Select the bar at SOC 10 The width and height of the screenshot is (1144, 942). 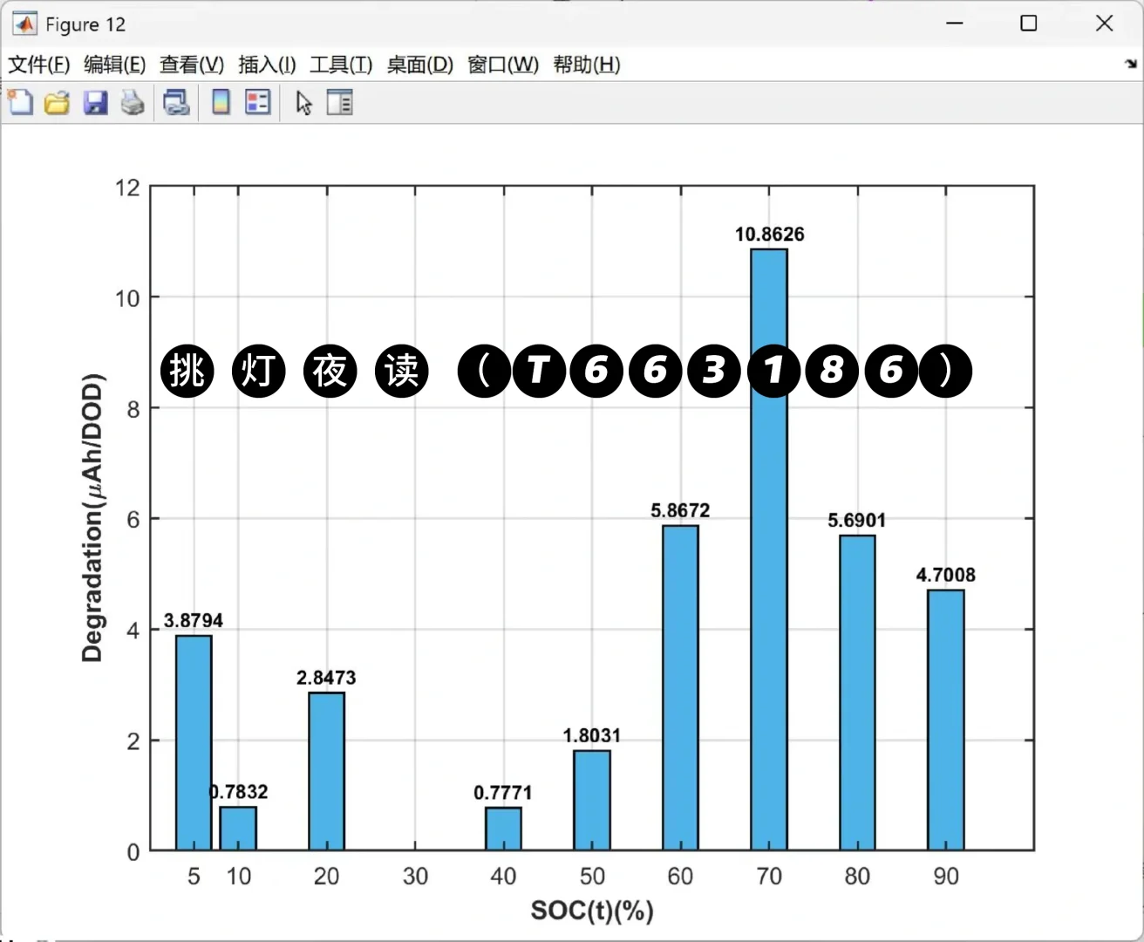point(238,829)
